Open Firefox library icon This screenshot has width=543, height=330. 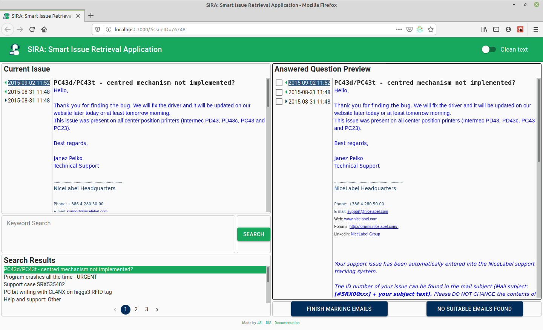484,29
